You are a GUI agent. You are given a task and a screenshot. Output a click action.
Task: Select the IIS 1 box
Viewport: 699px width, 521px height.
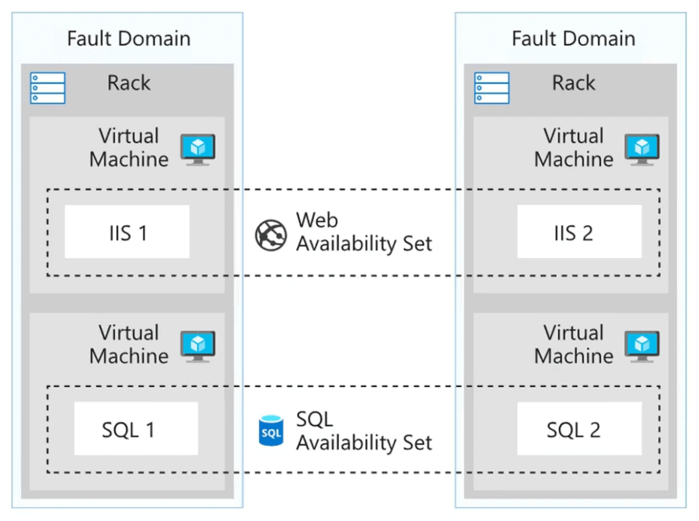(x=126, y=232)
